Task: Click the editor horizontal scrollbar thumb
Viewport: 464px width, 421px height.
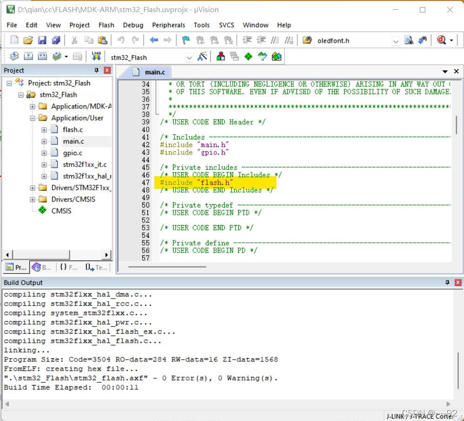Action: 167,267
